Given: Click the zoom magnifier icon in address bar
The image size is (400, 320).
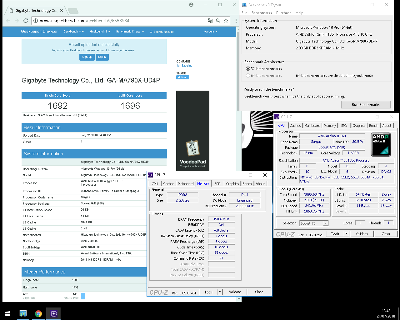Looking at the screenshot, I should click(x=218, y=21).
